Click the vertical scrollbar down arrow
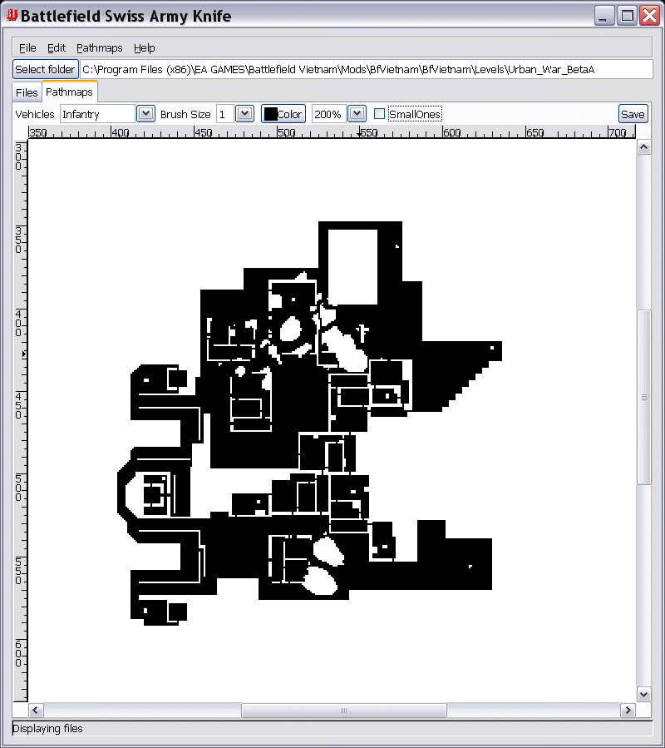The image size is (665, 748). click(x=643, y=695)
